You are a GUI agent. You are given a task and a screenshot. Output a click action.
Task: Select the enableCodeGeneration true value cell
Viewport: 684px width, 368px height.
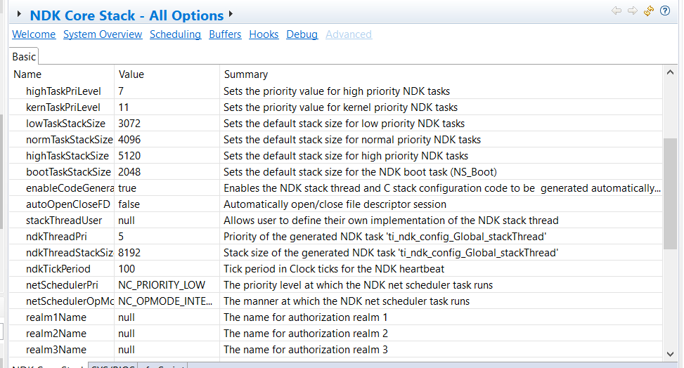[167, 188]
